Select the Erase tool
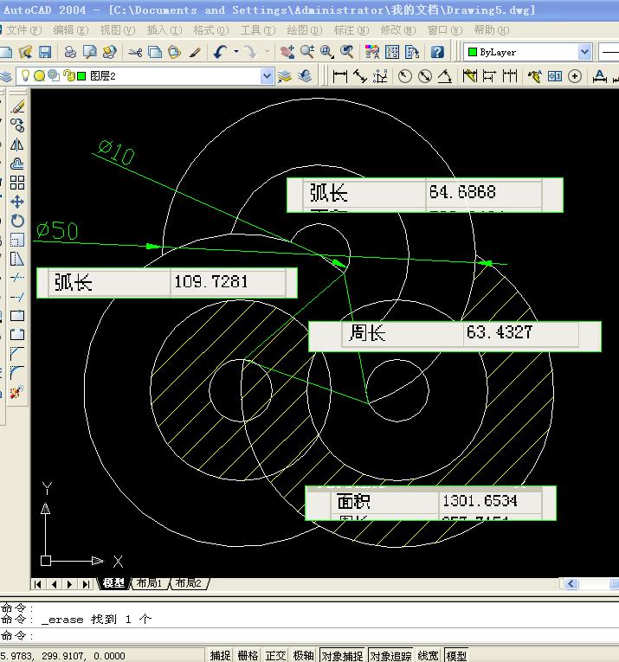 (17, 107)
